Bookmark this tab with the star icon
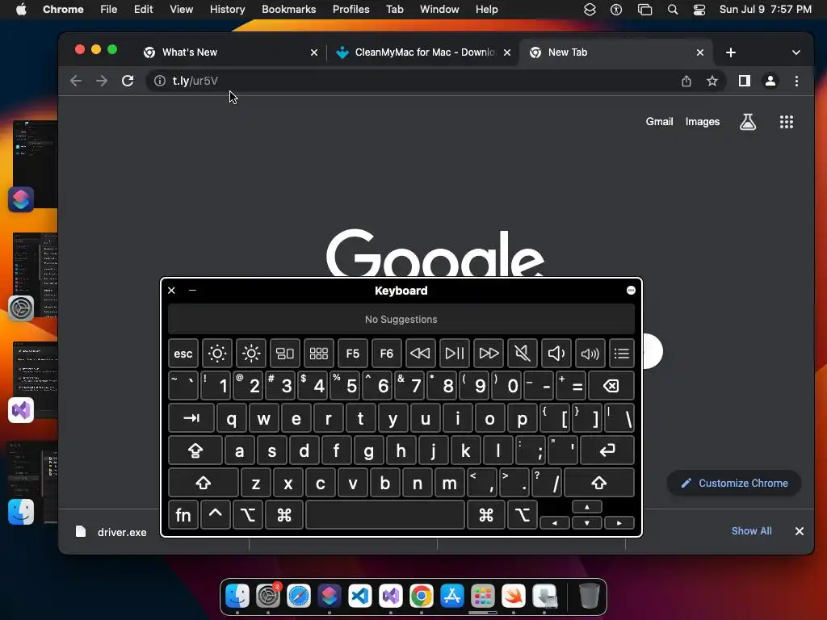This screenshot has height=620, width=827. [x=712, y=81]
